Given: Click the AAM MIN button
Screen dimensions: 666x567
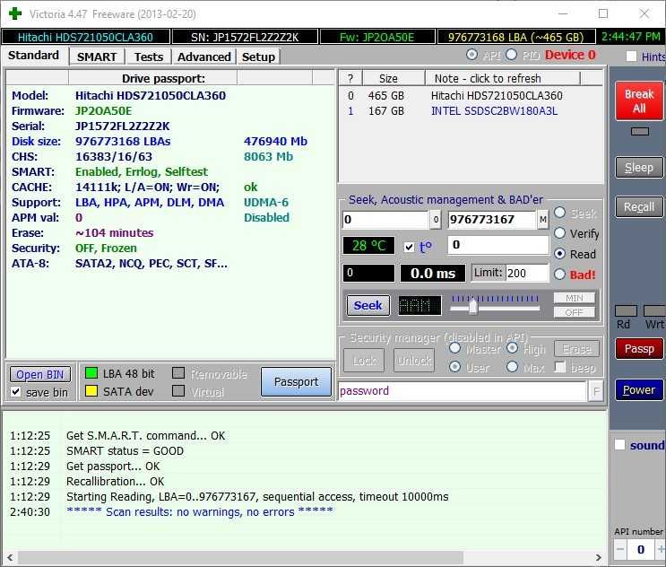Looking at the screenshot, I should coord(575,298).
